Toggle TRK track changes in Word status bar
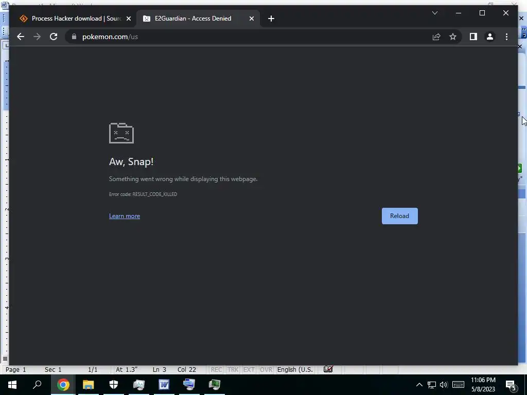Image resolution: width=527 pixels, height=395 pixels. tap(233, 369)
